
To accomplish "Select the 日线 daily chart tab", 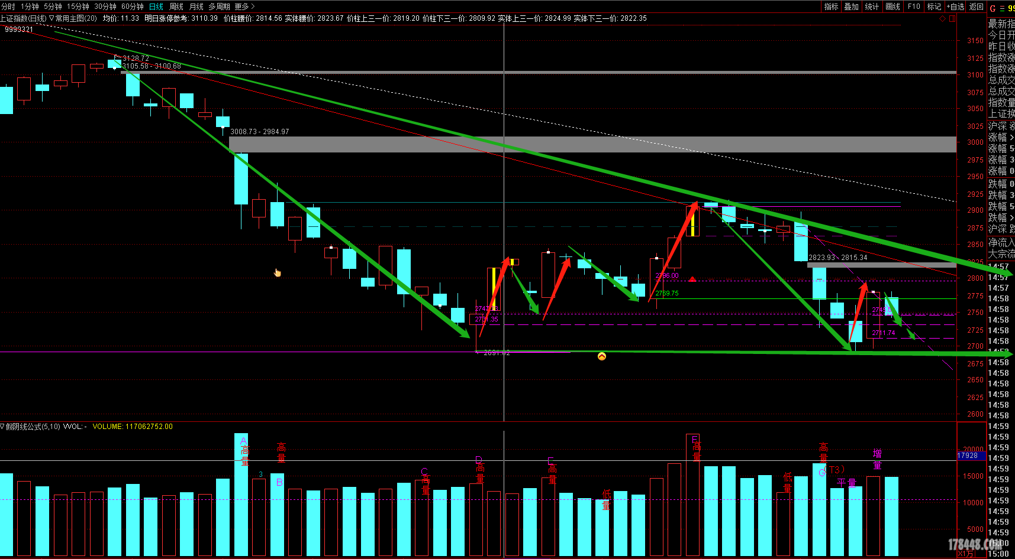I will pos(156,6).
